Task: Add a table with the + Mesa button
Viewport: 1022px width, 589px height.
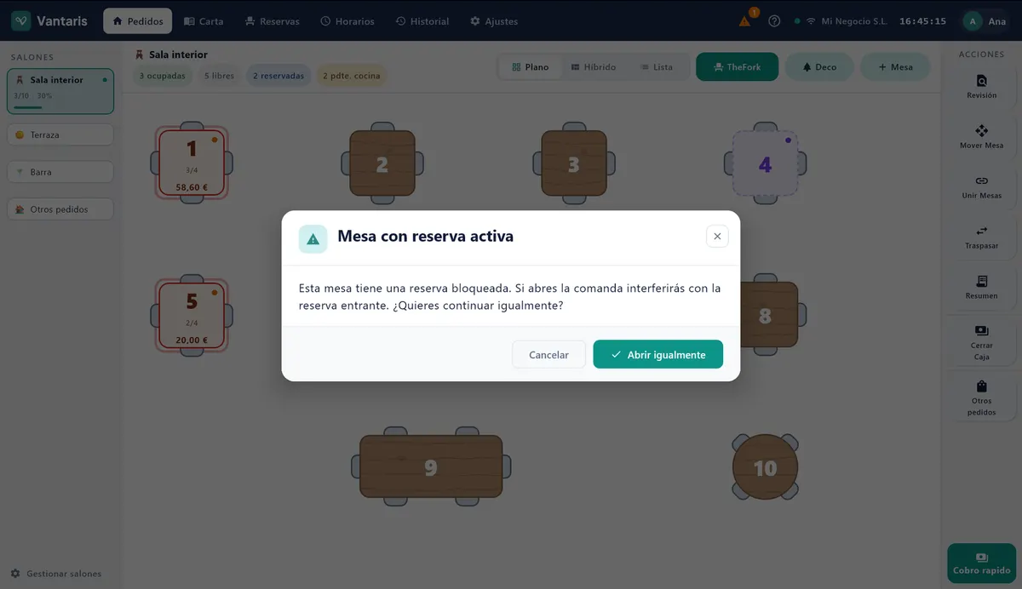Action: [x=895, y=67]
